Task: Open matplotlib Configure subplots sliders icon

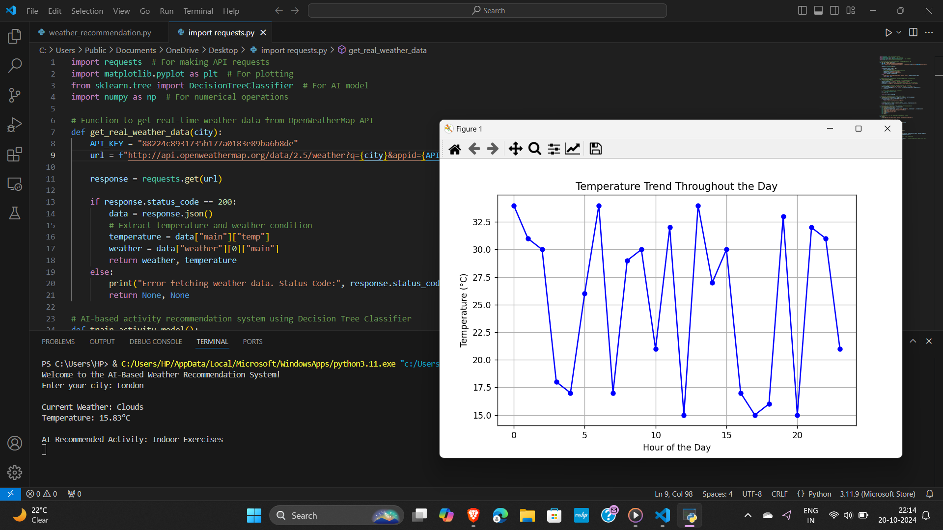Action: click(554, 149)
